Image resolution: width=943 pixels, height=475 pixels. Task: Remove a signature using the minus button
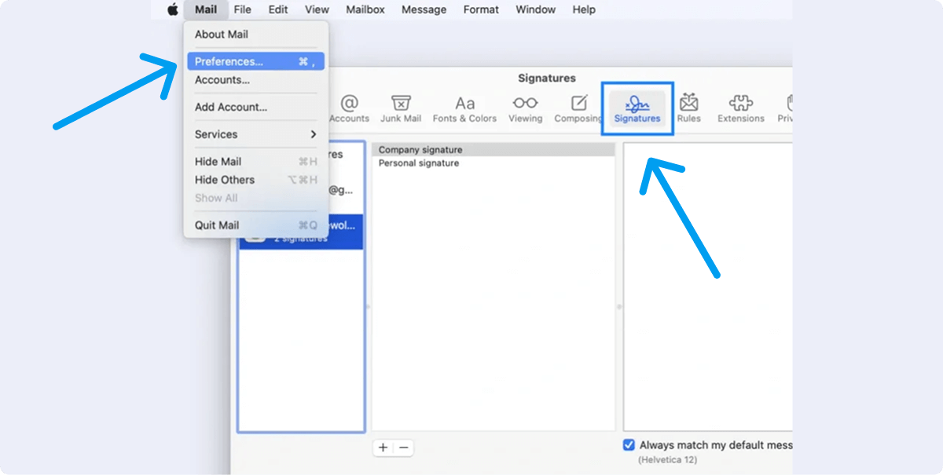(403, 447)
